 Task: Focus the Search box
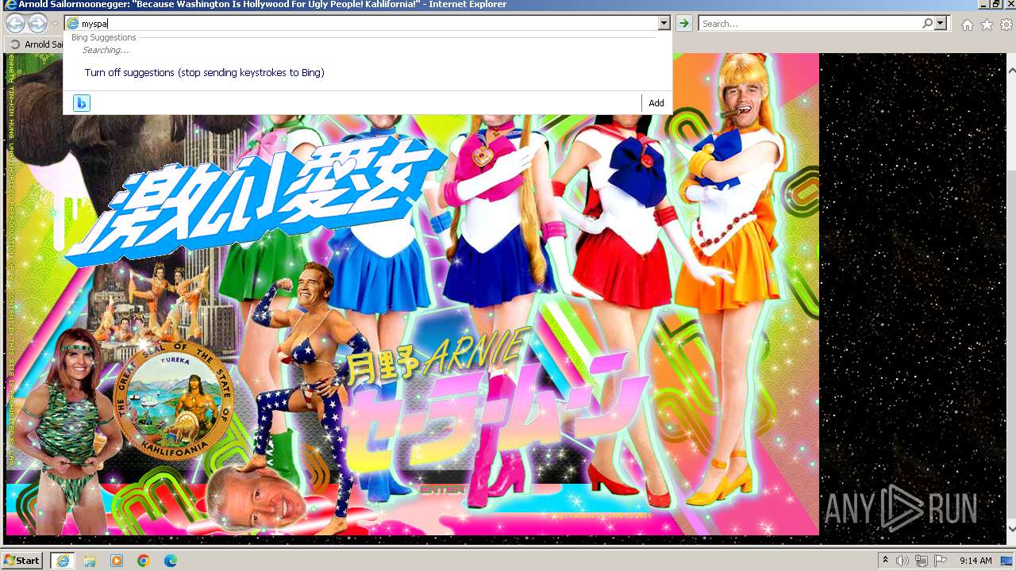point(810,24)
